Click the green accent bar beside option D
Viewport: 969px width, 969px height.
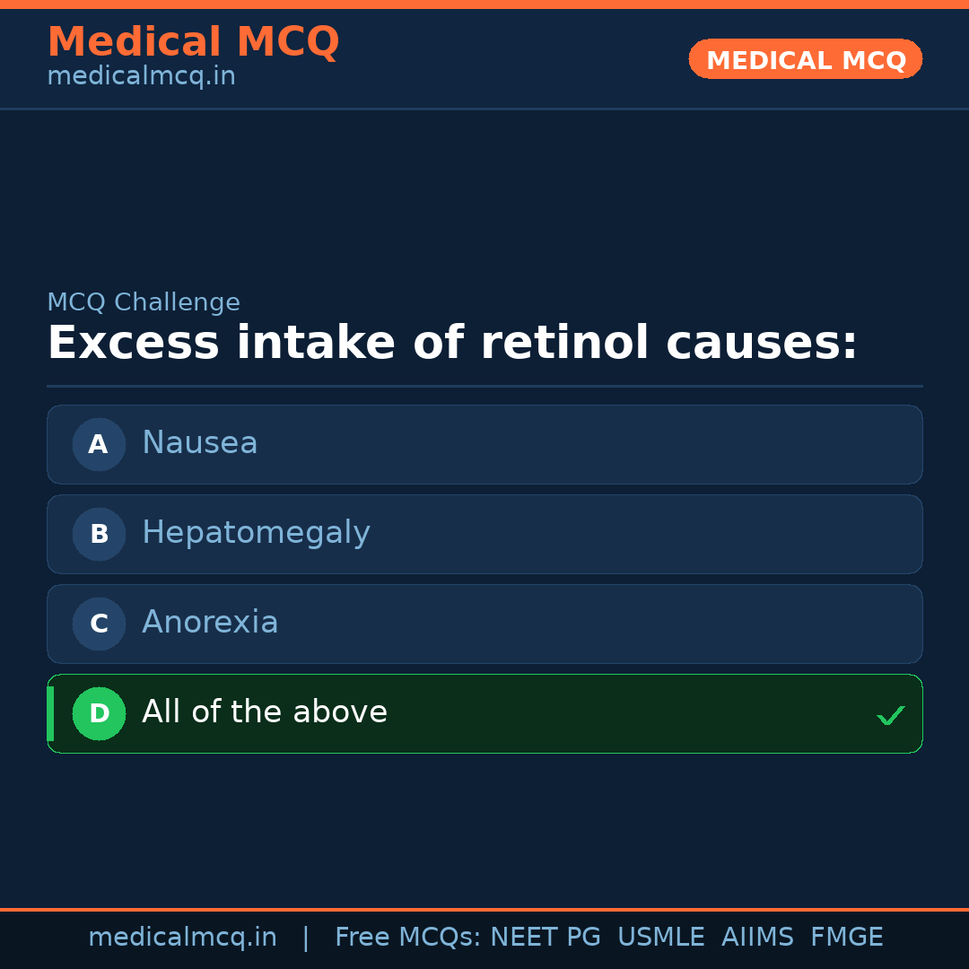[x=50, y=713]
